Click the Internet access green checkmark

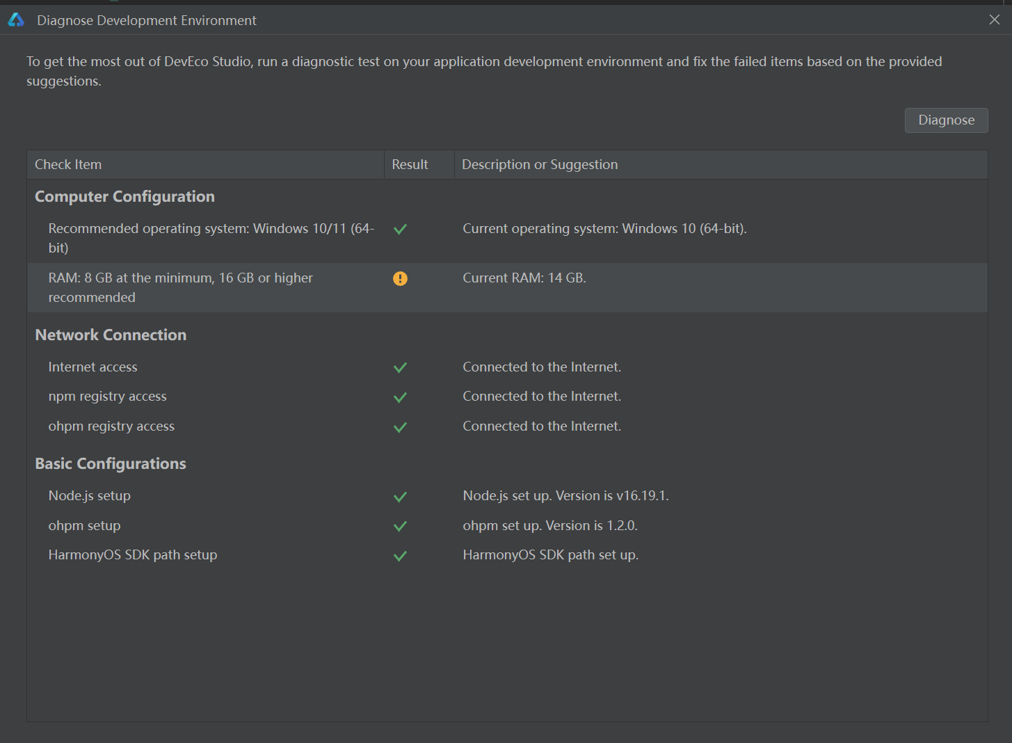click(400, 367)
